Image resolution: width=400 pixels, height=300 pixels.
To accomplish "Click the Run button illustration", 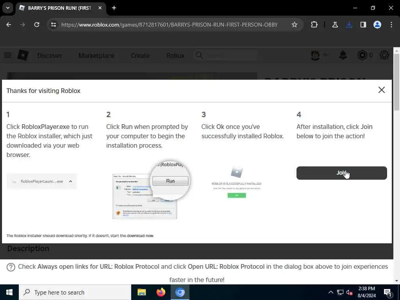I will [170, 181].
